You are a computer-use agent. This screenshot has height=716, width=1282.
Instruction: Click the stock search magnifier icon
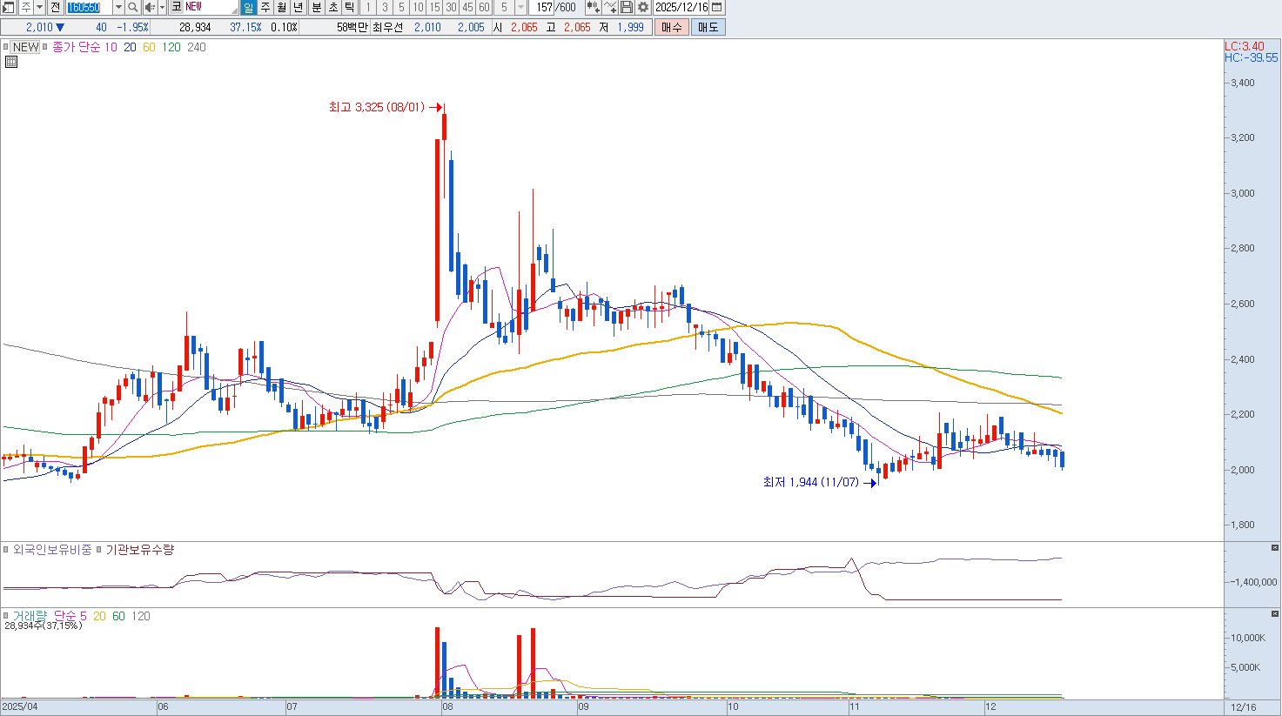[133, 7]
